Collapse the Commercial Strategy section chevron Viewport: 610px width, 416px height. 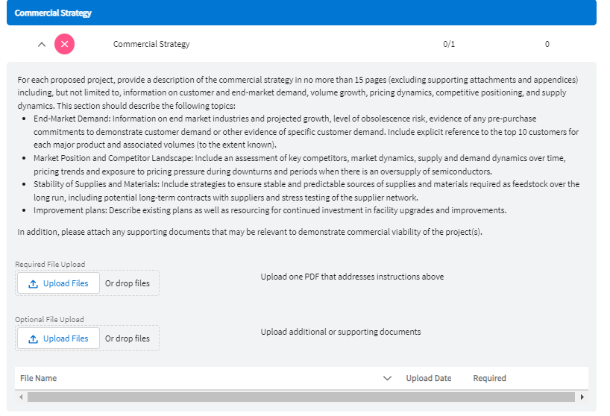tap(42, 44)
